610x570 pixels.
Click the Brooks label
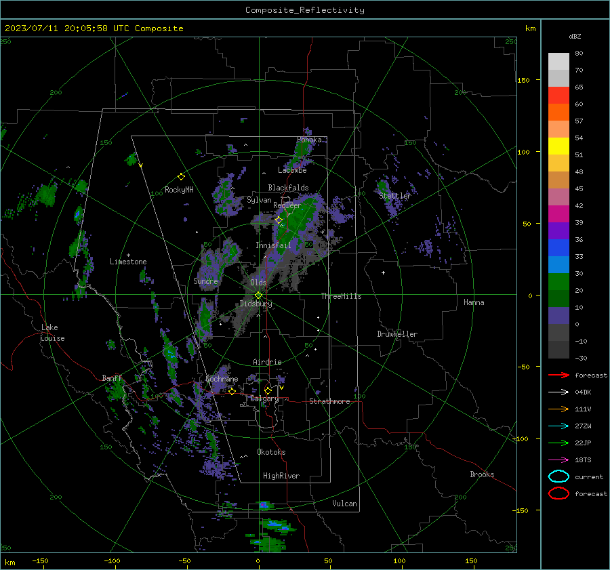(x=482, y=474)
